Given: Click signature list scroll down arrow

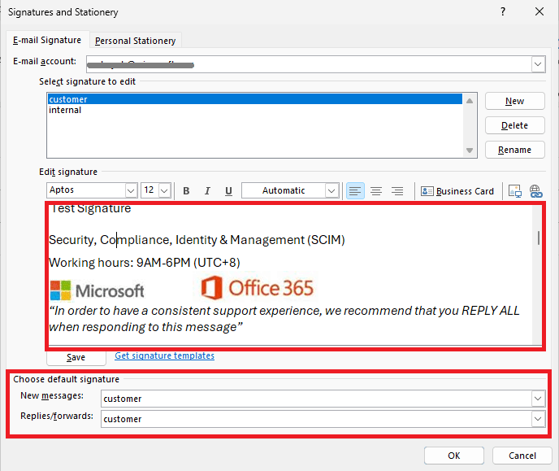Looking at the screenshot, I should [470, 150].
